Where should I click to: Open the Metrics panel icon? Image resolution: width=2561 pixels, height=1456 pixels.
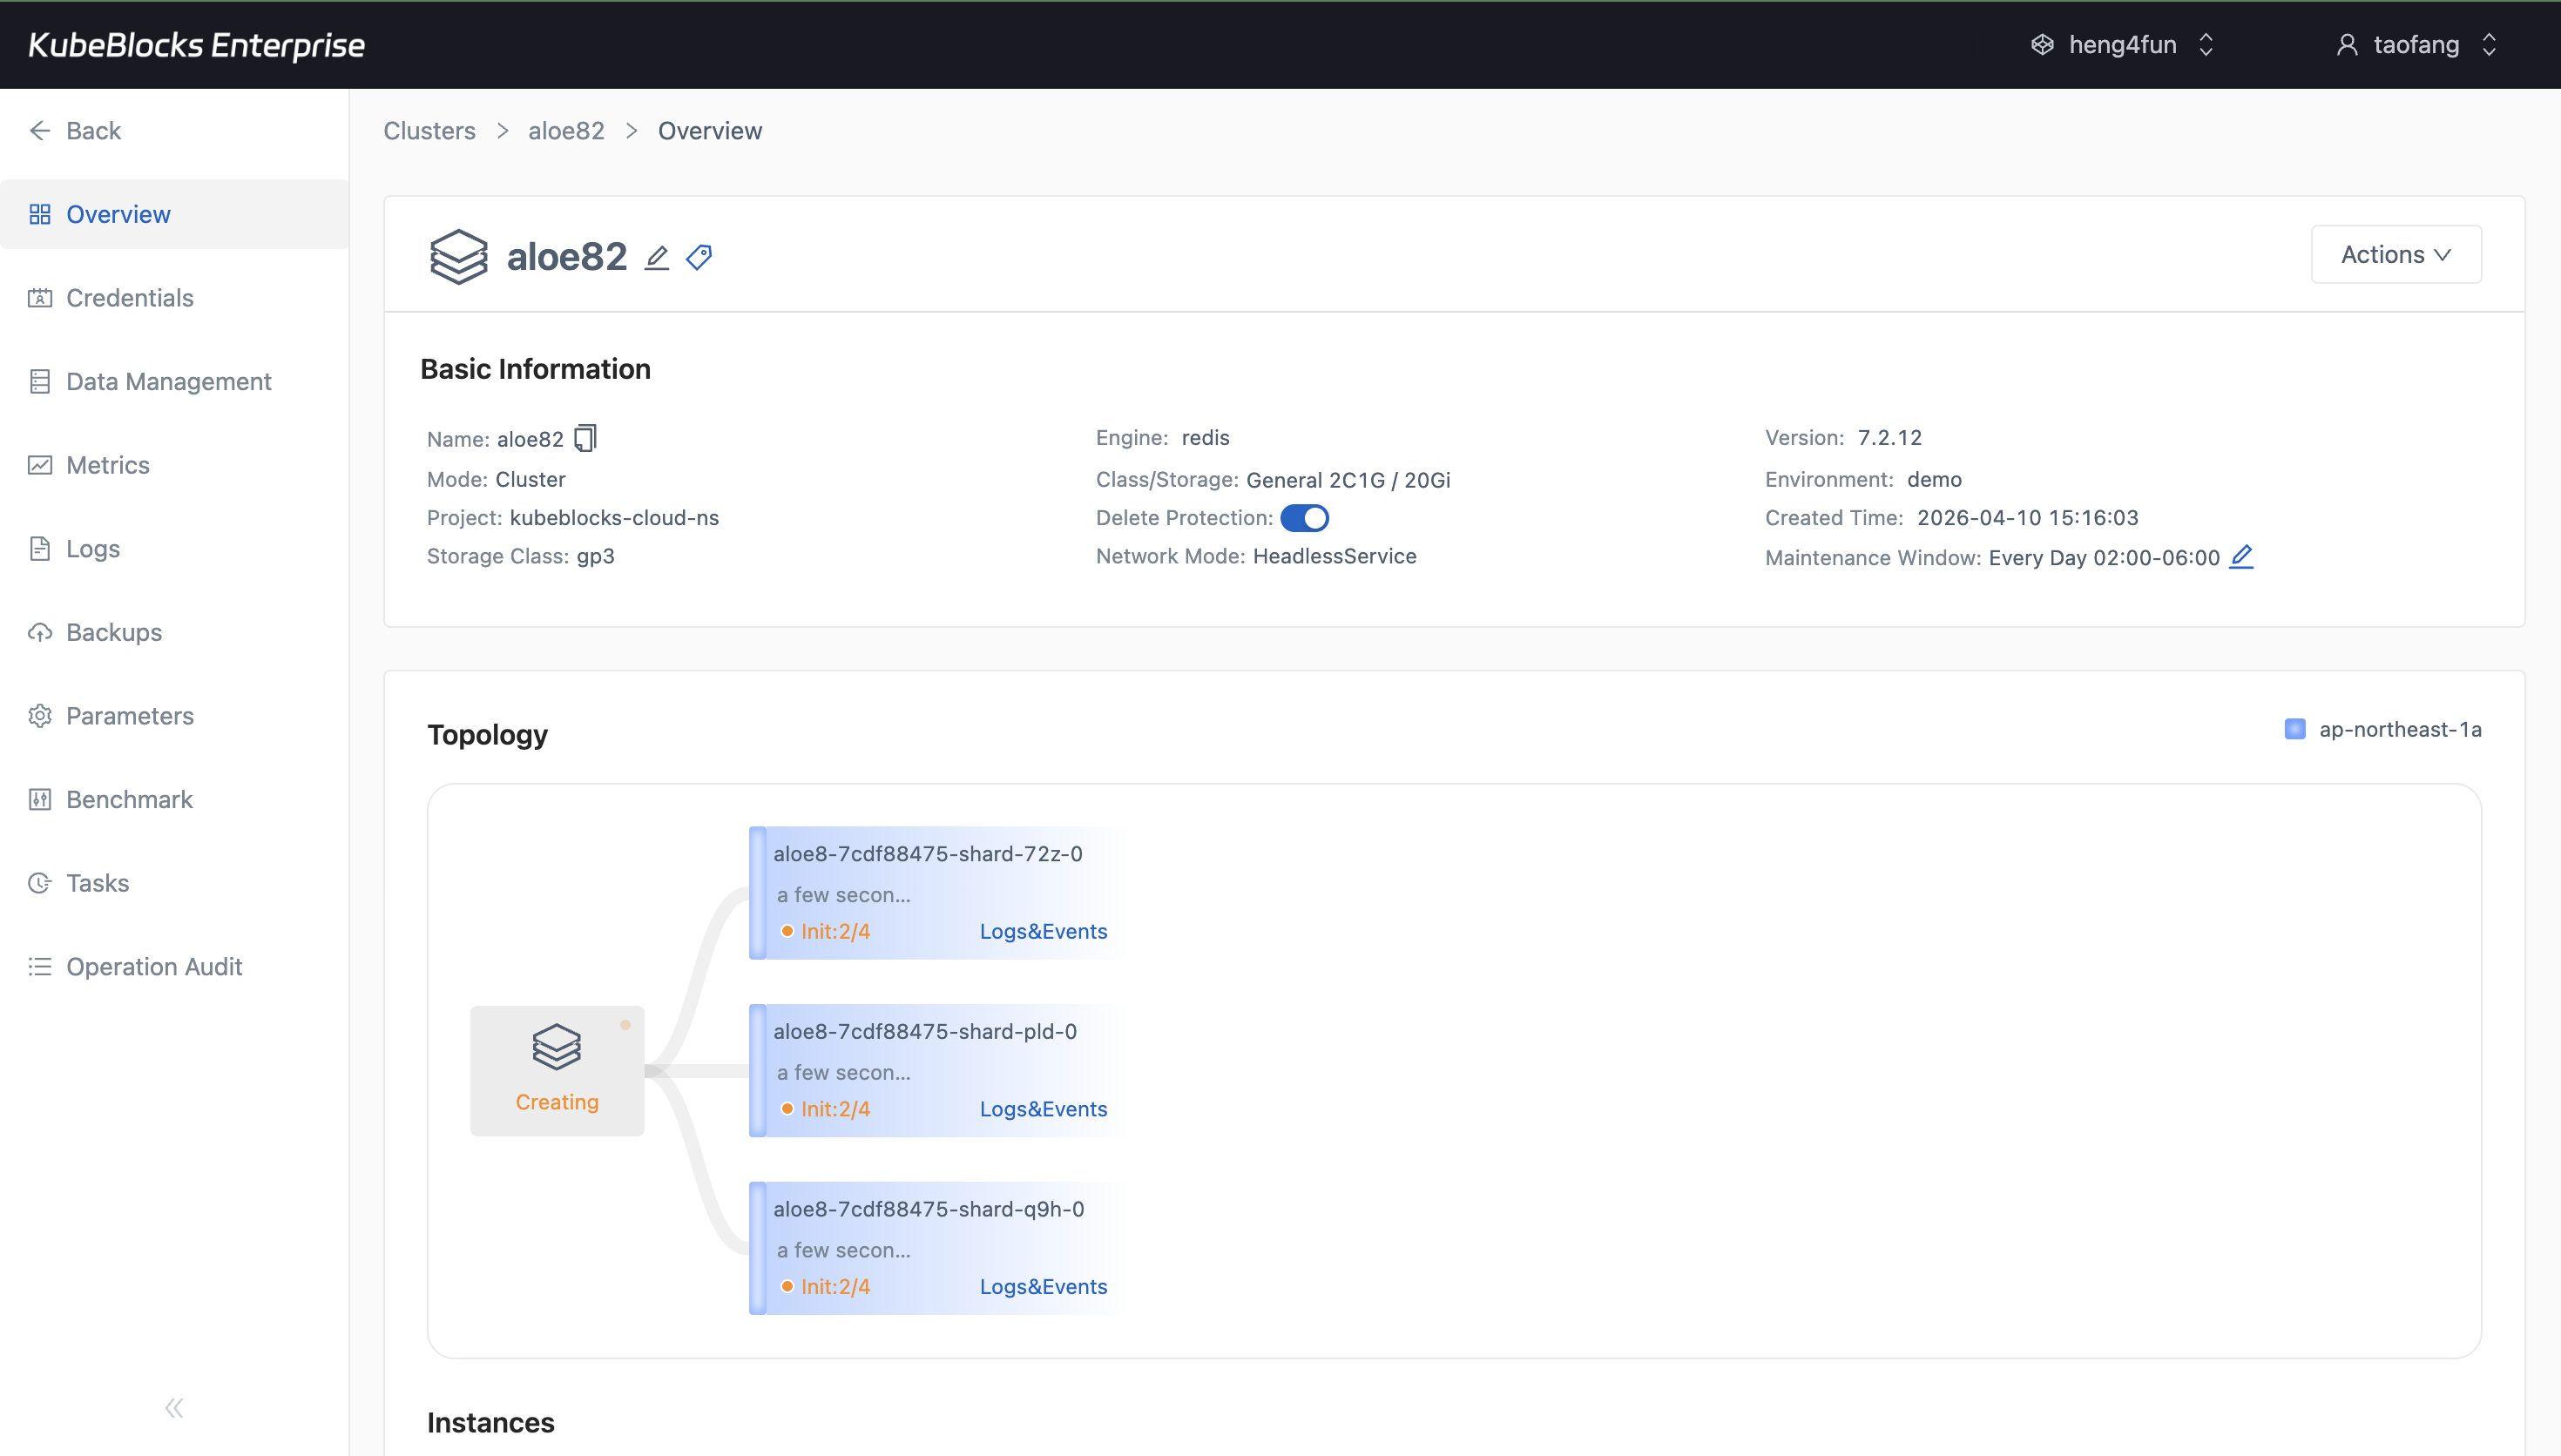point(40,464)
